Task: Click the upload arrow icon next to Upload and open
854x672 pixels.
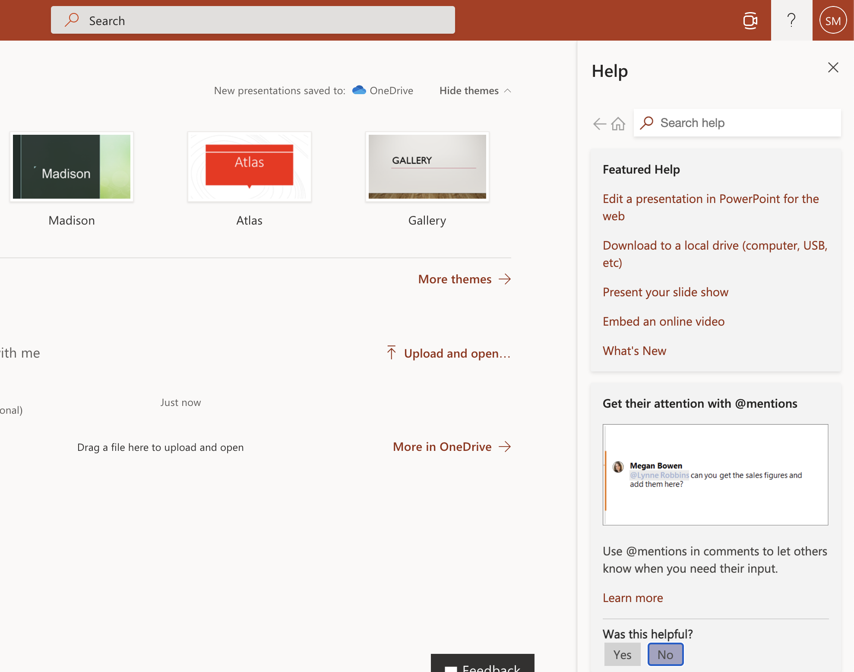Action: click(392, 352)
